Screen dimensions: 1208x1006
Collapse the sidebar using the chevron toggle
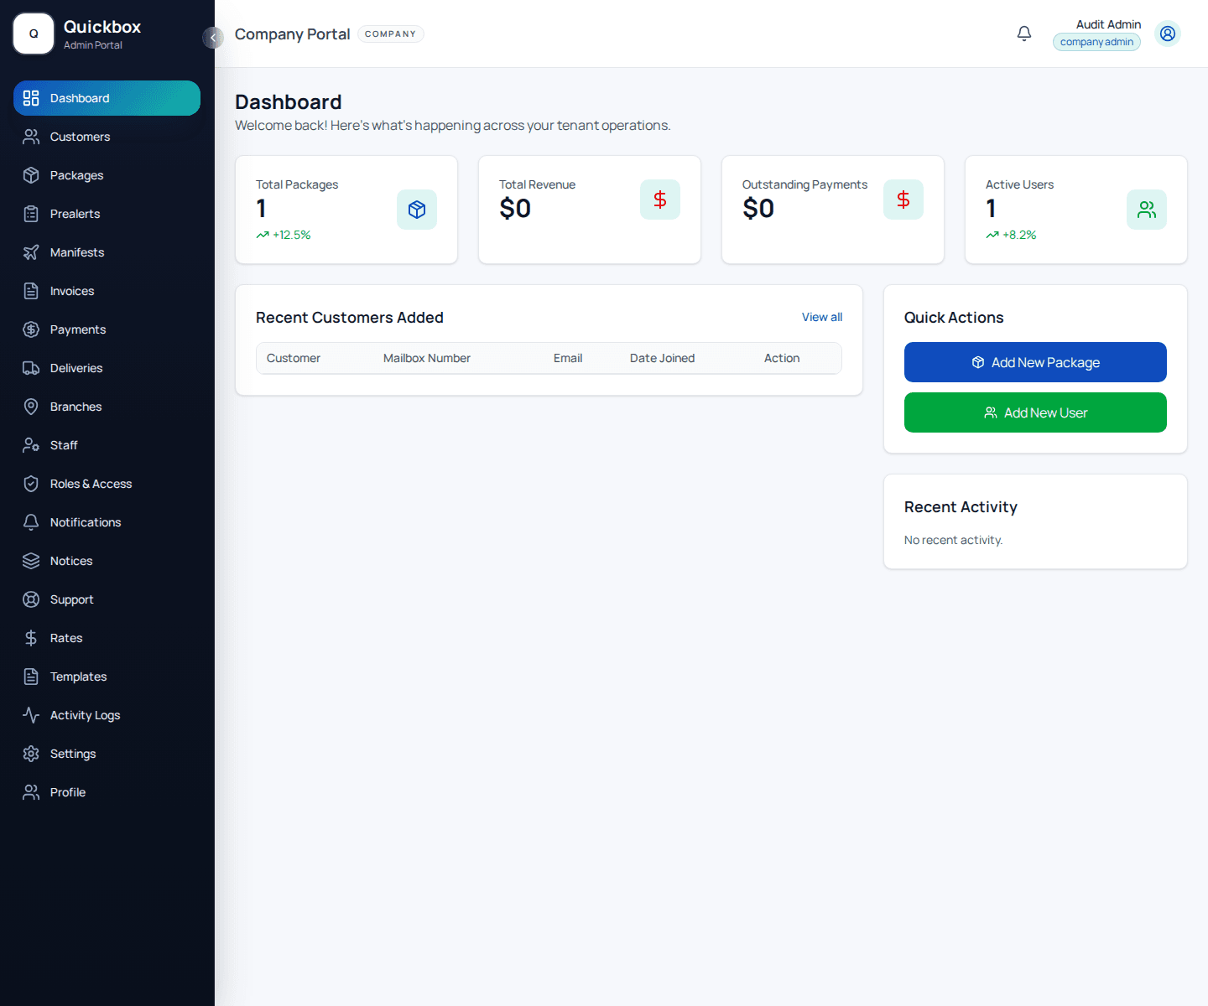213,38
